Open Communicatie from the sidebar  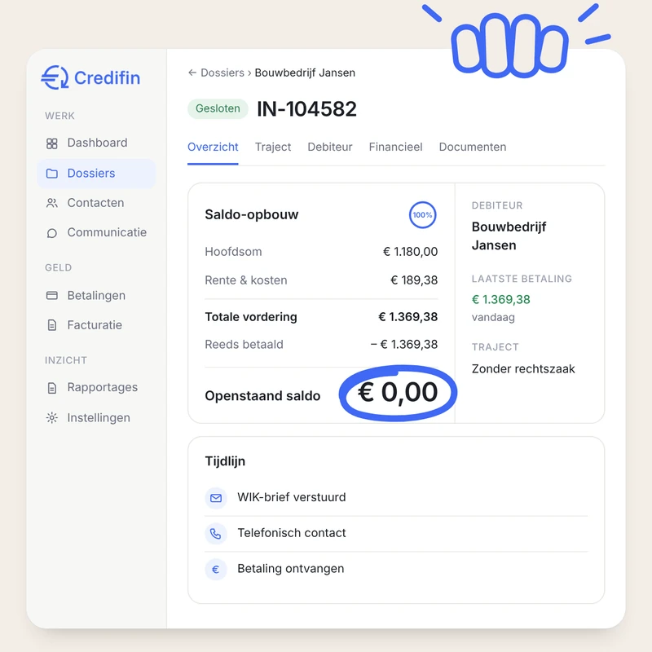pyautogui.click(x=96, y=232)
